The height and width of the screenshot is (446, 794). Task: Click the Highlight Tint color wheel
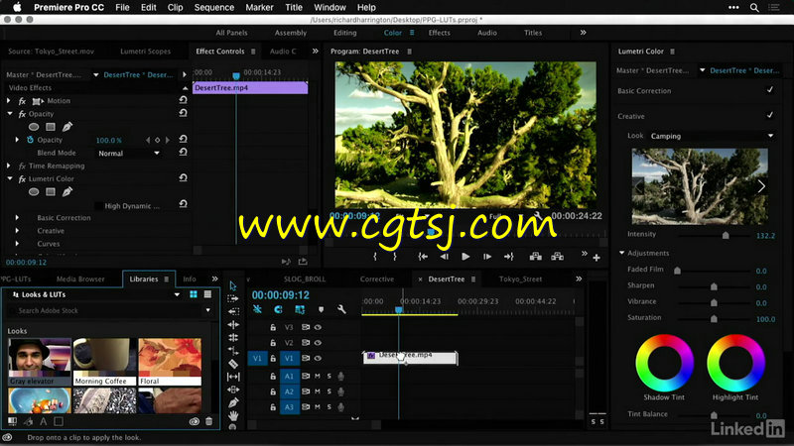[x=735, y=363]
